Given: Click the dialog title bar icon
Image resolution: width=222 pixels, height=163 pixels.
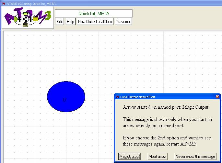Looking at the screenshot, I should click(117, 97).
